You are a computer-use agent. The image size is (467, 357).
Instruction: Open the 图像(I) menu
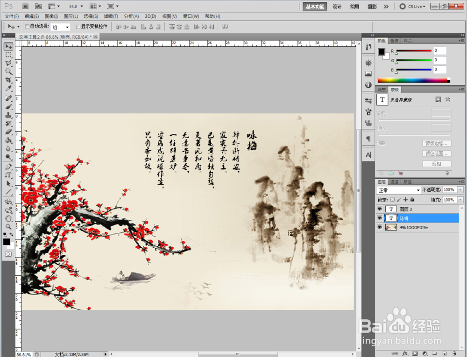pyautogui.click(x=51, y=16)
